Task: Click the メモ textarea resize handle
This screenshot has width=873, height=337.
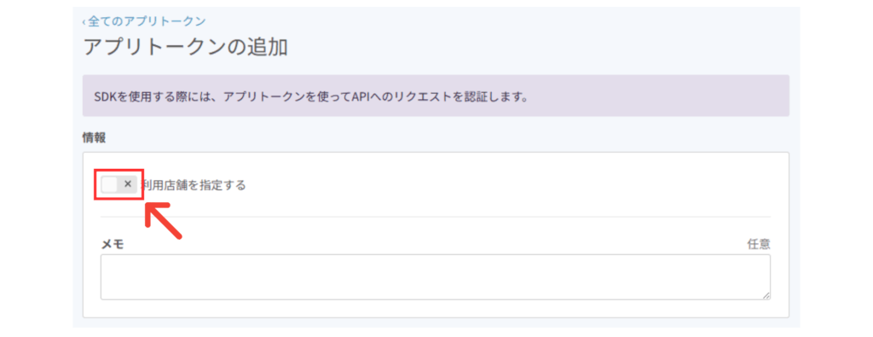Action: 766,296
